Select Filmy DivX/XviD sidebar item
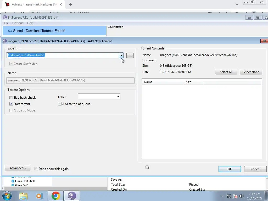 25,181
